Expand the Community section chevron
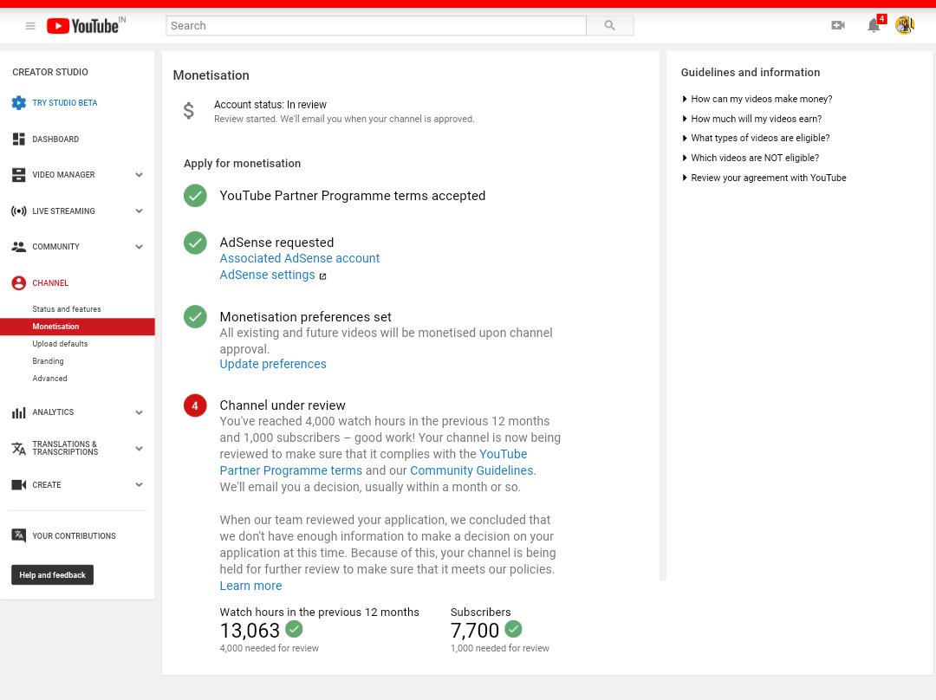 point(139,246)
